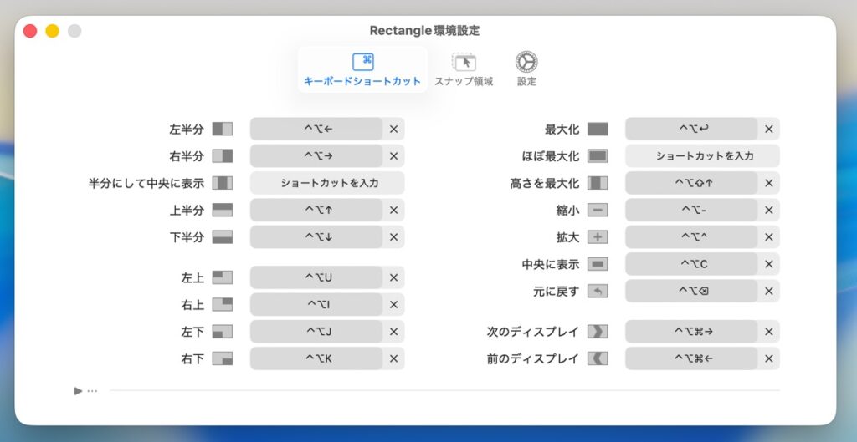Click the 左上 shortcut recorder showing ⌃⌥U
Screen dimensions: 857x442
316,277
